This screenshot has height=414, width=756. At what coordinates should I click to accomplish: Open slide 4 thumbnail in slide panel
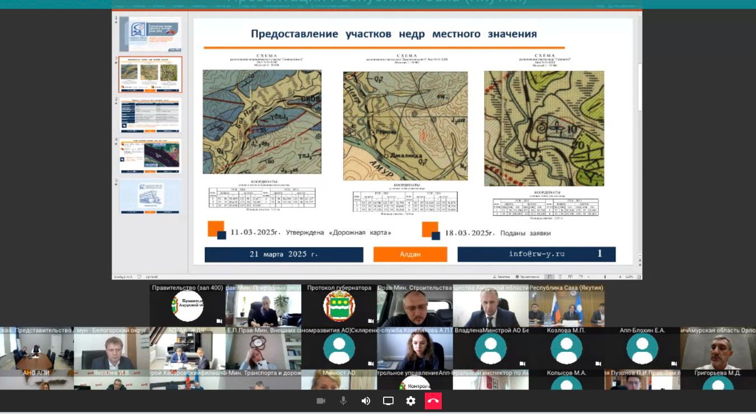pos(150,156)
